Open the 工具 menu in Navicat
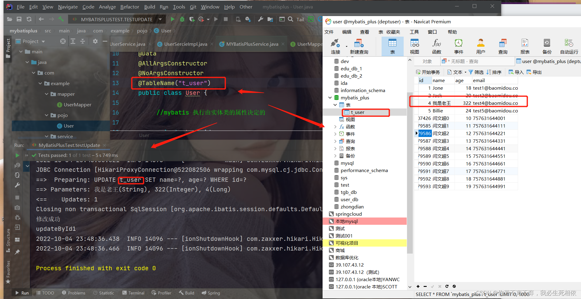Image resolution: width=581 pixels, height=299 pixels. (414, 32)
